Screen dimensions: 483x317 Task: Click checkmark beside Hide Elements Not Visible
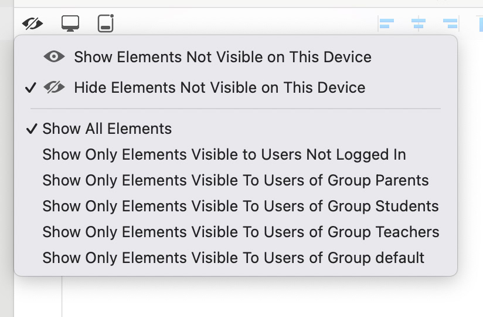tap(30, 88)
